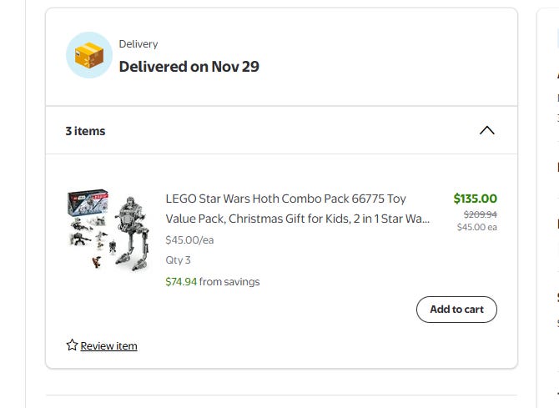The width and height of the screenshot is (559, 408).
Task: Click the delivery package box icon
Action: [x=88, y=55]
